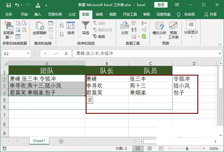Click cell containing 张三丰

(x=150, y=78)
